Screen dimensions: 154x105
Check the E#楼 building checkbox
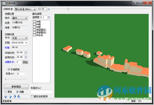point(34,24)
